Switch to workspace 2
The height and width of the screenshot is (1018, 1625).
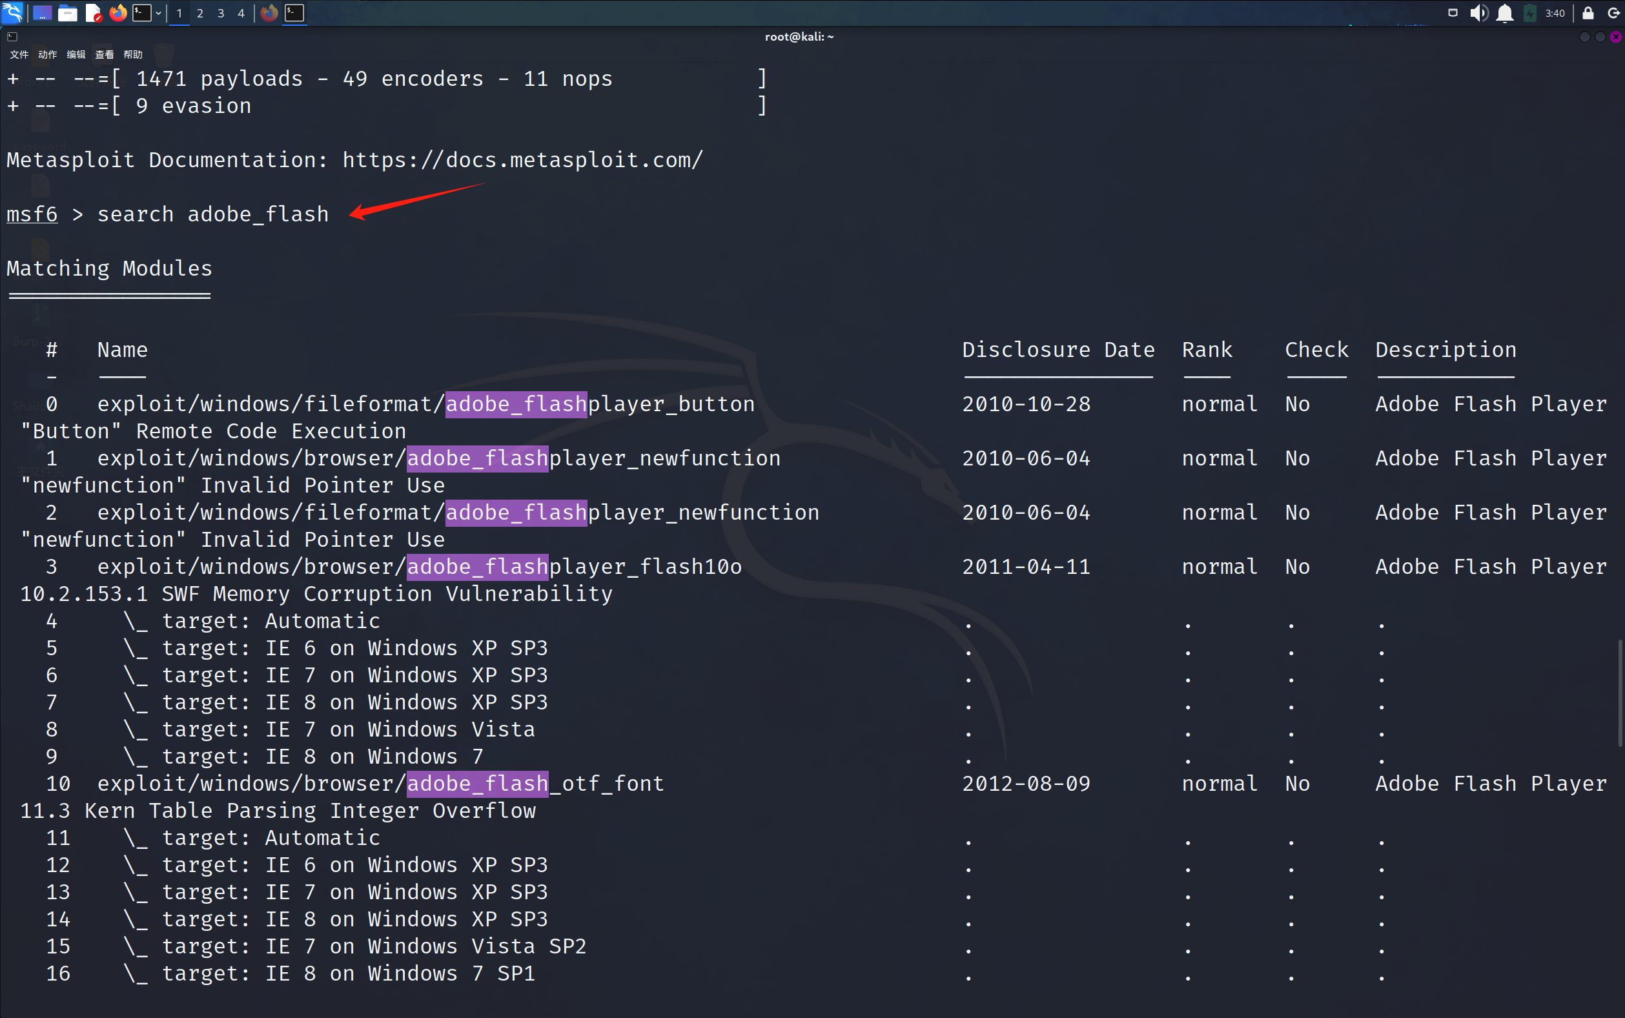(x=200, y=13)
